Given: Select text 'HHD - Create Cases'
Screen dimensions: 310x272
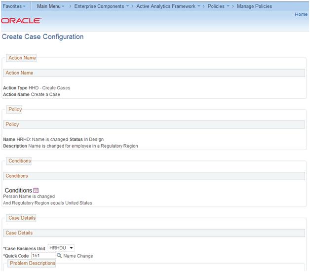Looking at the screenshot, I should (x=49, y=88).
